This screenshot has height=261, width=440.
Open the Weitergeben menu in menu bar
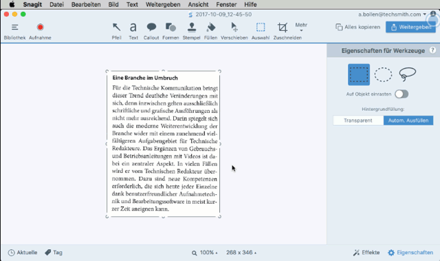tap(163, 5)
